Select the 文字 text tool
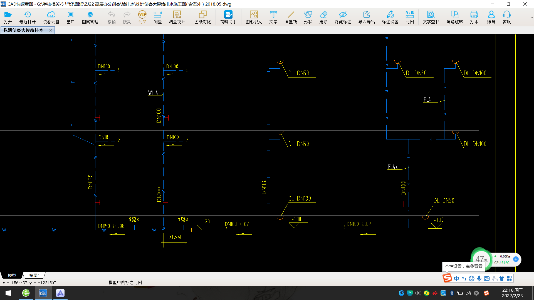534x300 pixels. click(x=273, y=17)
